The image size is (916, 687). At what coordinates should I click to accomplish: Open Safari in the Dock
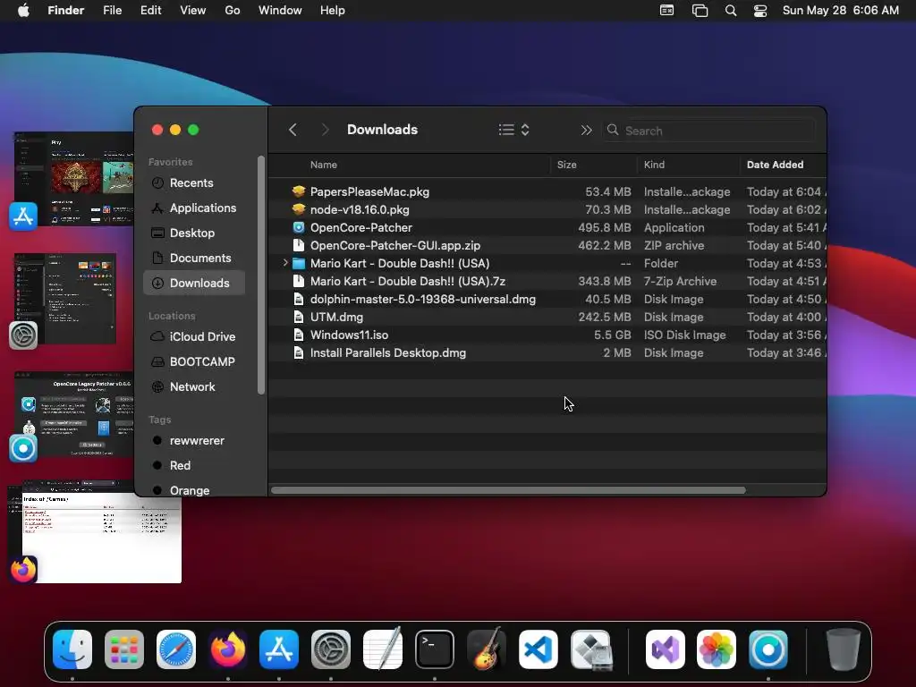click(176, 649)
